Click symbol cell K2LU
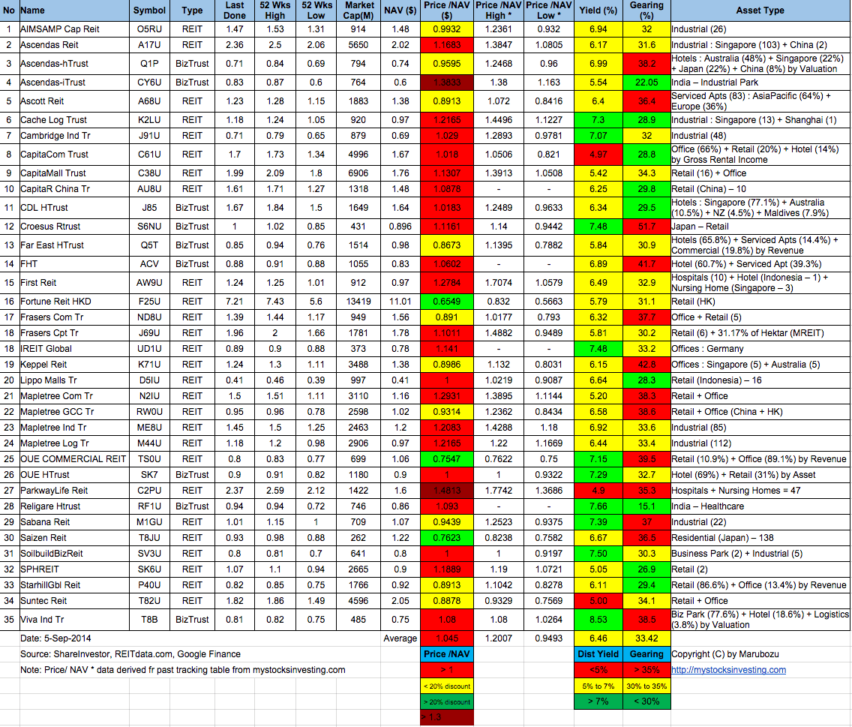 (149, 120)
